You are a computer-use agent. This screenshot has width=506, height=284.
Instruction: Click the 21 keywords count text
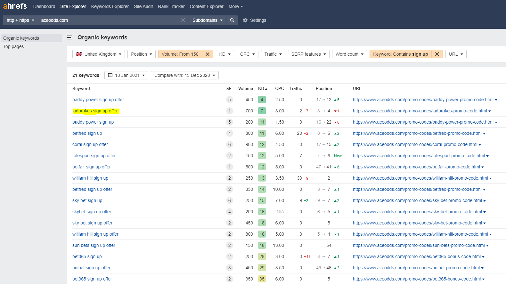[86, 75]
